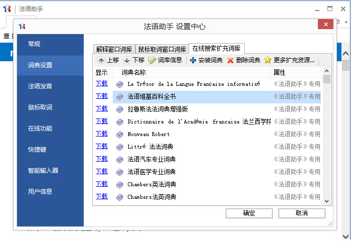Click scroll-down arrow of dictionary list
The image size is (351, 244).
pos(326,201)
